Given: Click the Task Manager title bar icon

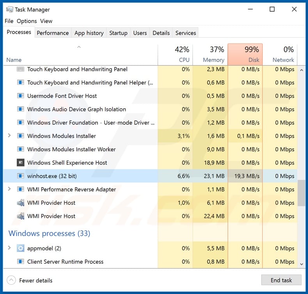Looking at the screenshot, I should tap(9, 9).
